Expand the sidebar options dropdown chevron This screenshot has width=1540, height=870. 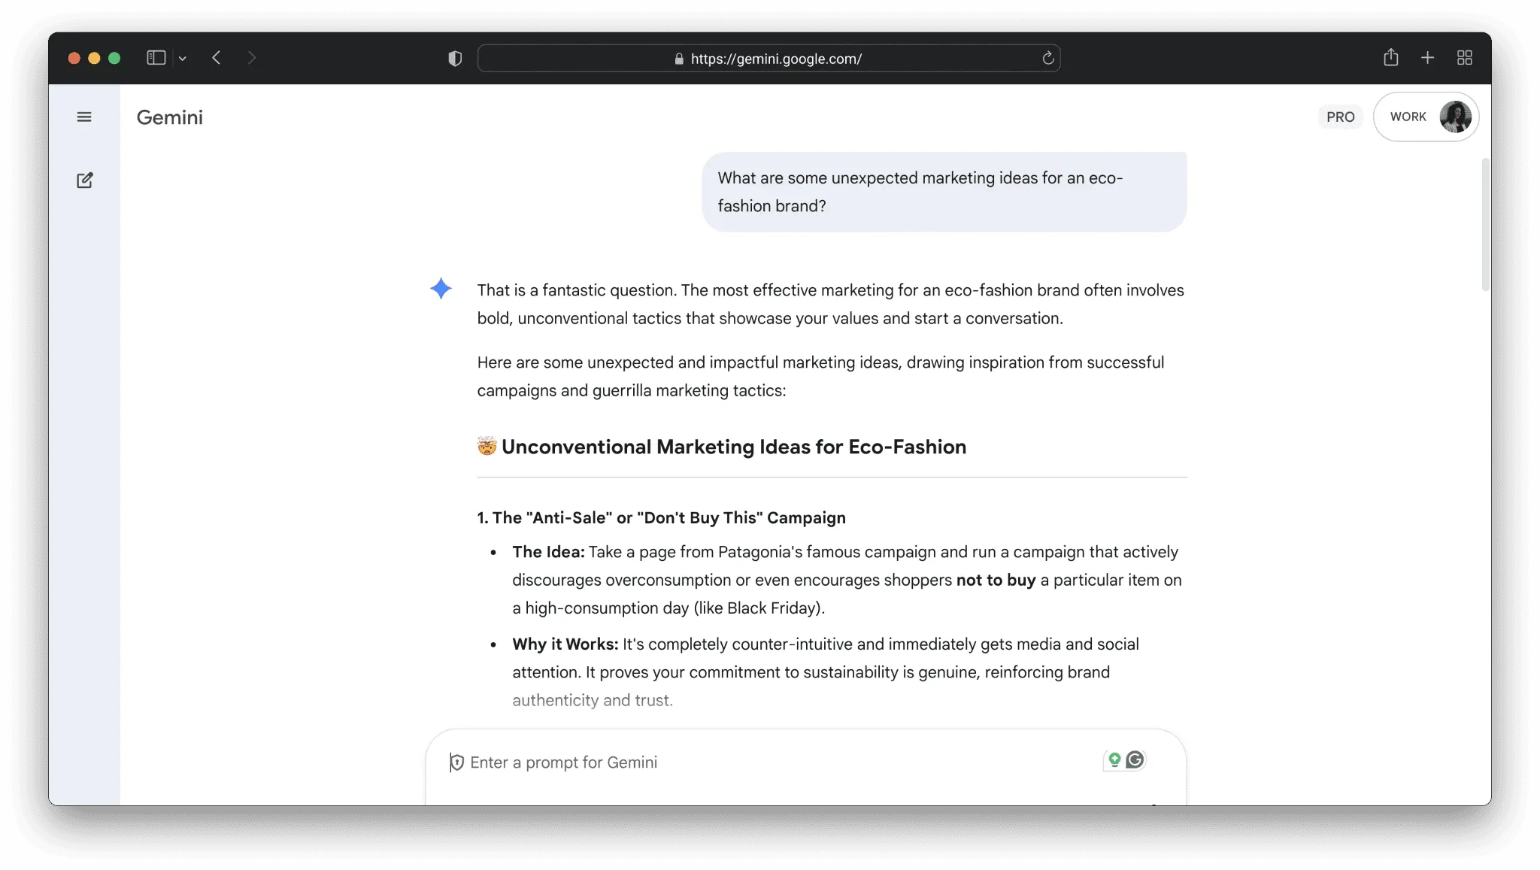[182, 59]
